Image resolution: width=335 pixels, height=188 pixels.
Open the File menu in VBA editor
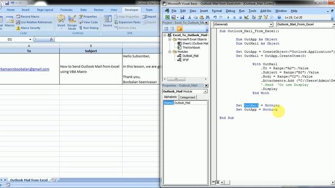point(174,11)
